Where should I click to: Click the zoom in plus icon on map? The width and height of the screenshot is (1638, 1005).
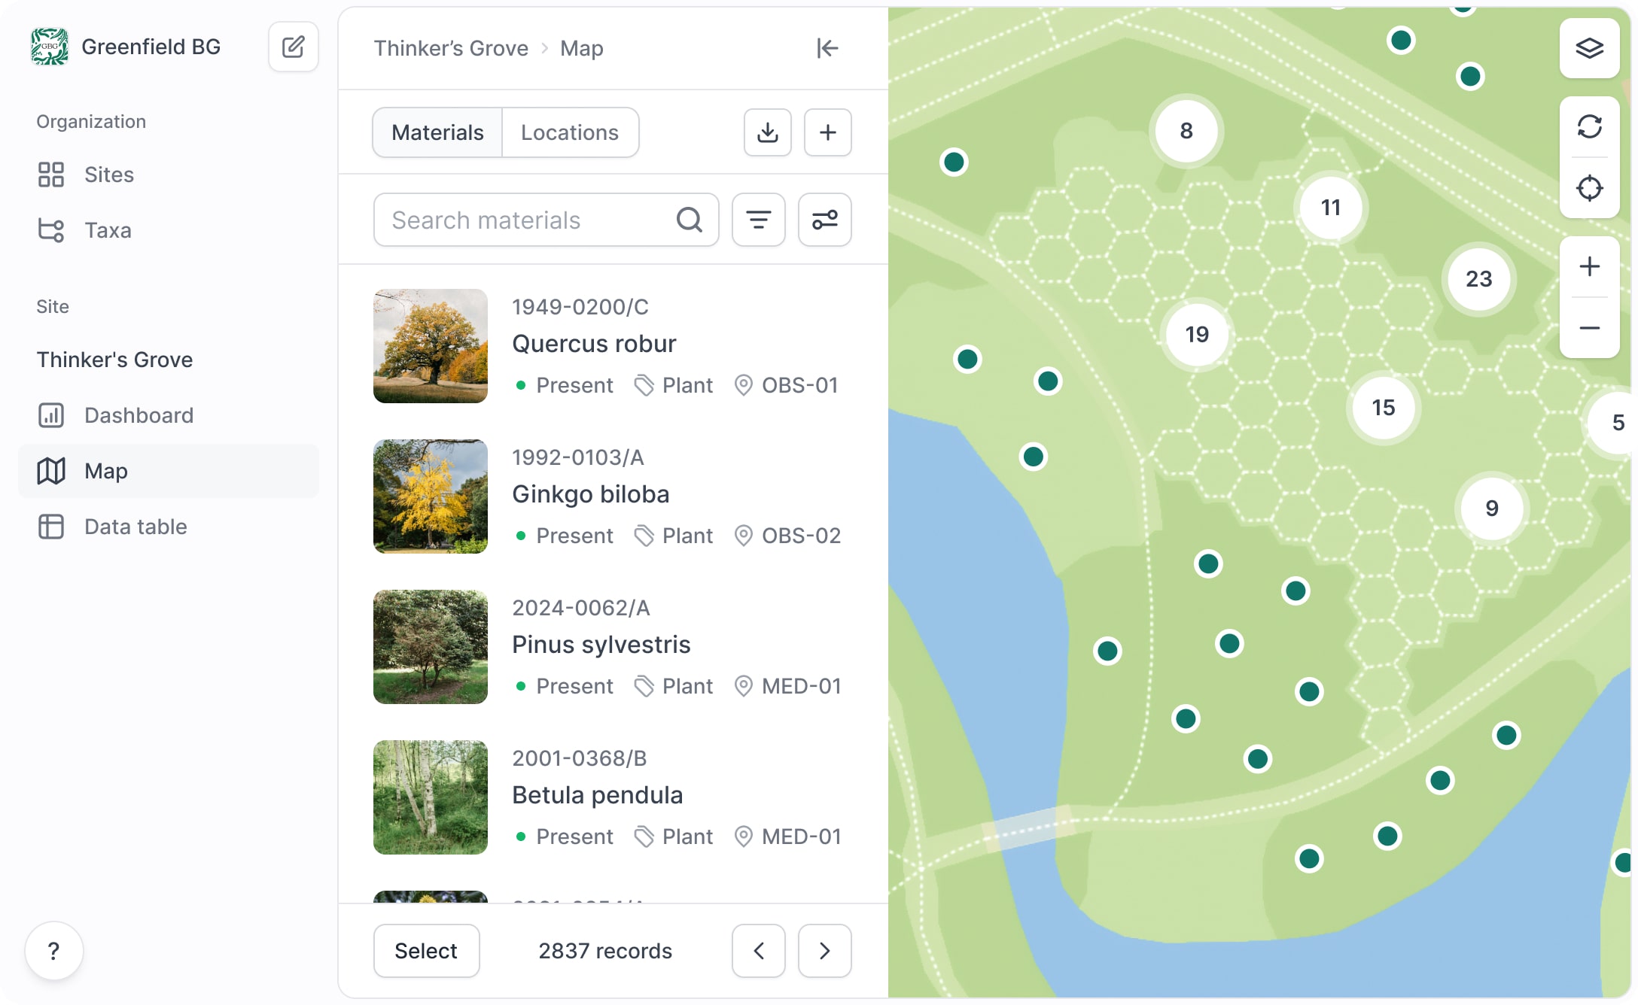click(x=1588, y=266)
